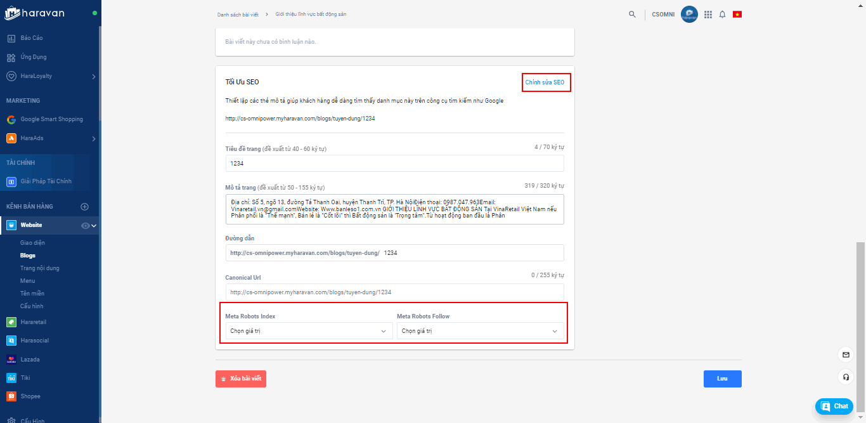This screenshot has width=866, height=423.
Task: Click the CSOMNI account name
Action: click(664, 15)
